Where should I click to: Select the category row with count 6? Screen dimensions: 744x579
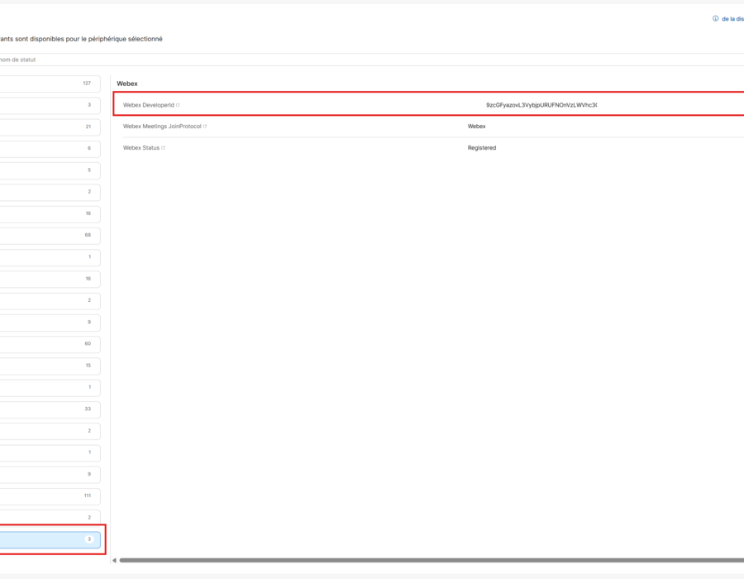pos(50,149)
